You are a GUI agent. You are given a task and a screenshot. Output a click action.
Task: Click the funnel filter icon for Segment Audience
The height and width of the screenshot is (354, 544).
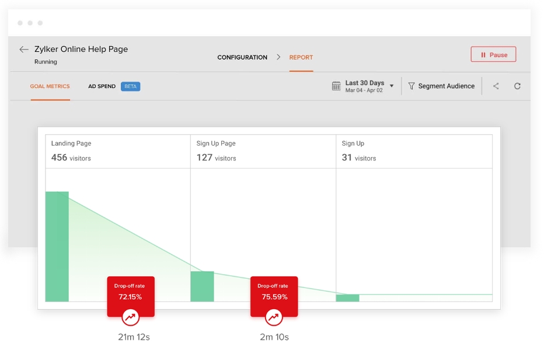(x=412, y=86)
